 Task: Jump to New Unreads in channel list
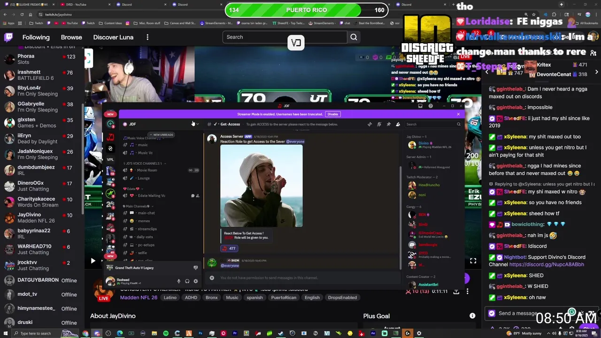(161, 135)
